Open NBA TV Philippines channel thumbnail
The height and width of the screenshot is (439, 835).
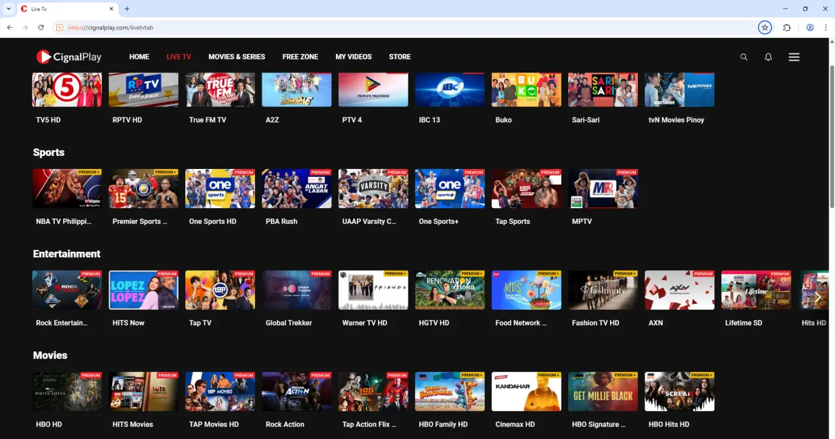pos(67,189)
